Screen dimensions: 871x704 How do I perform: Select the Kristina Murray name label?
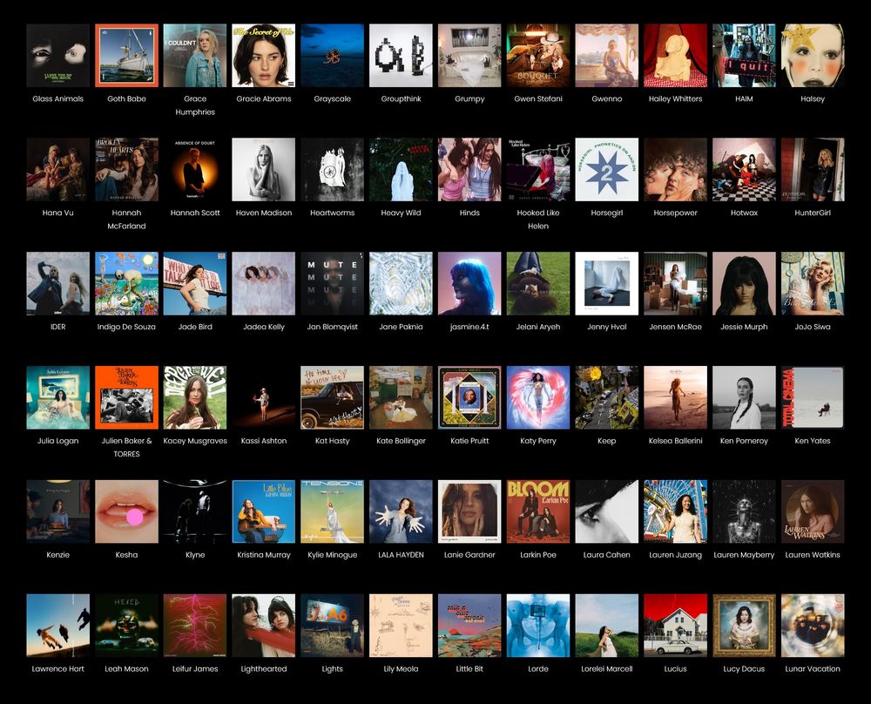(264, 554)
